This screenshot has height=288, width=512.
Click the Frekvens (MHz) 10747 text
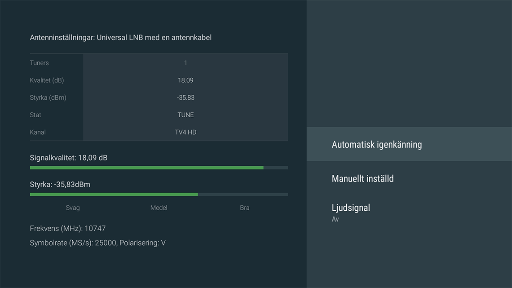tap(68, 228)
